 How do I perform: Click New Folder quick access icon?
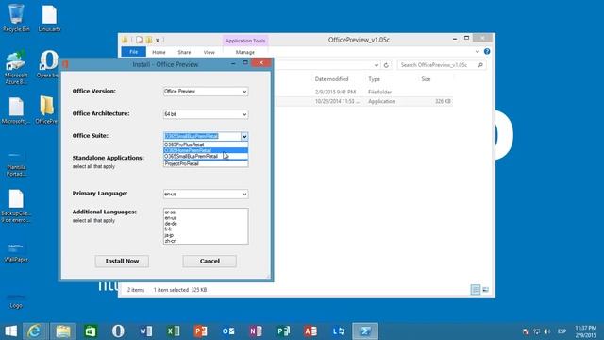149,40
